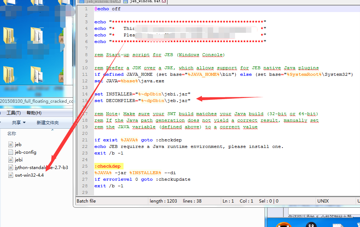Viewport: 360px width, 227px height.
Task: Click the UNIX line-ending indicator
Action: click(x=323, y=201)
